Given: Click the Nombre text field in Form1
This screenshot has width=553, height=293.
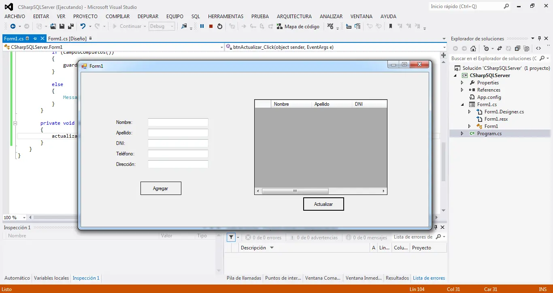Looking at the screenshot, I should pyautogui.click(x=178, y=122).
